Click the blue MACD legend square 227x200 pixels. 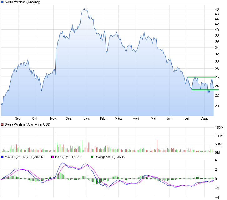tap(2, 157)
